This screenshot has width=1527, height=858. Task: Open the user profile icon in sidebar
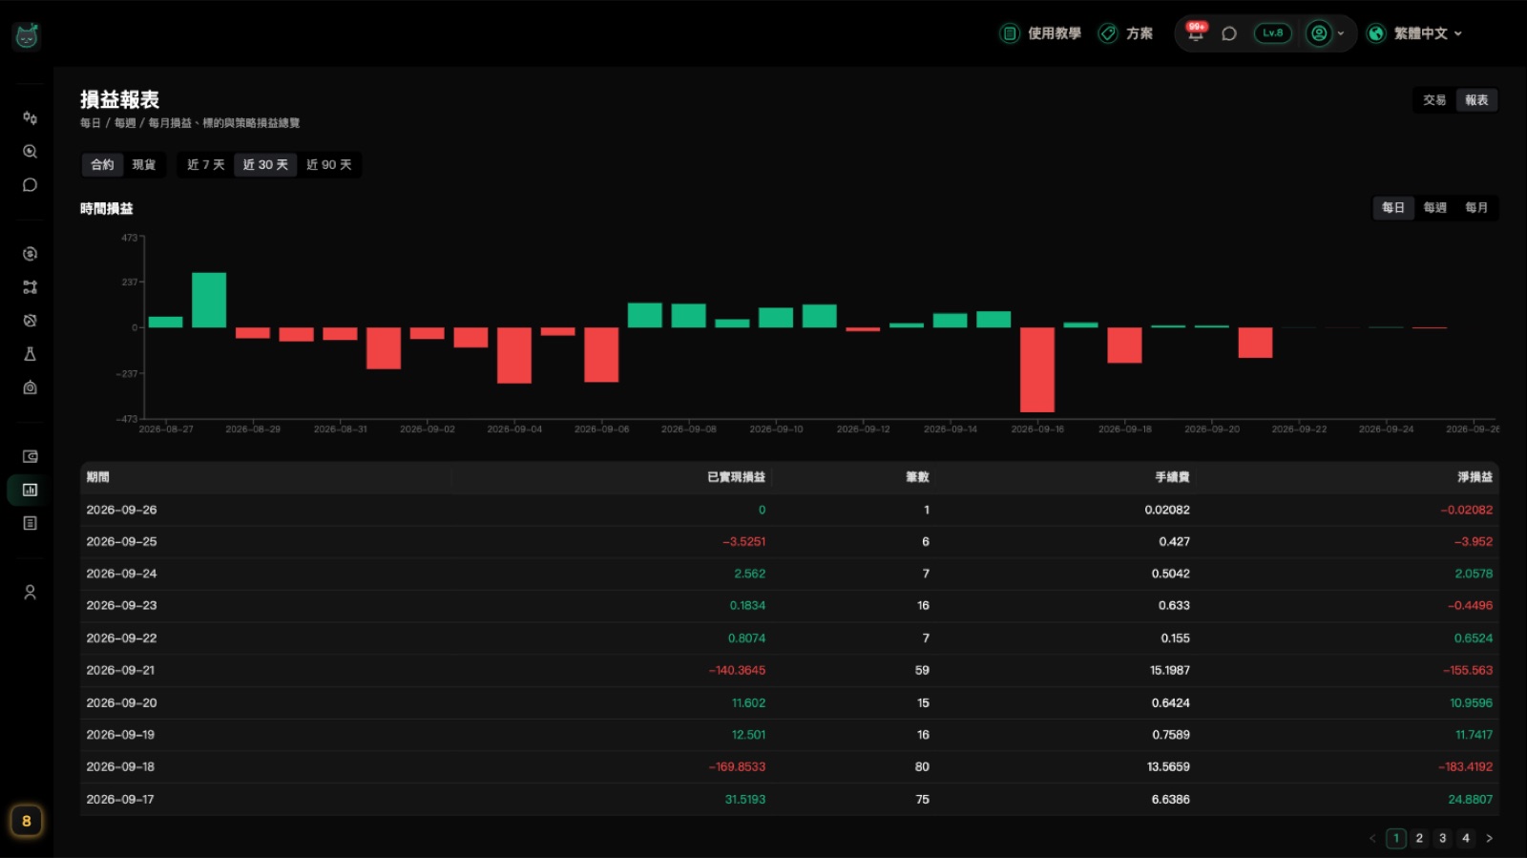point(30,593)
